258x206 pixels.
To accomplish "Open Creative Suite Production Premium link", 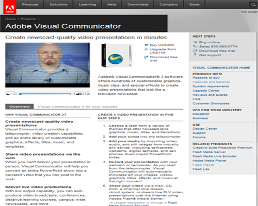I will (222, 148).
